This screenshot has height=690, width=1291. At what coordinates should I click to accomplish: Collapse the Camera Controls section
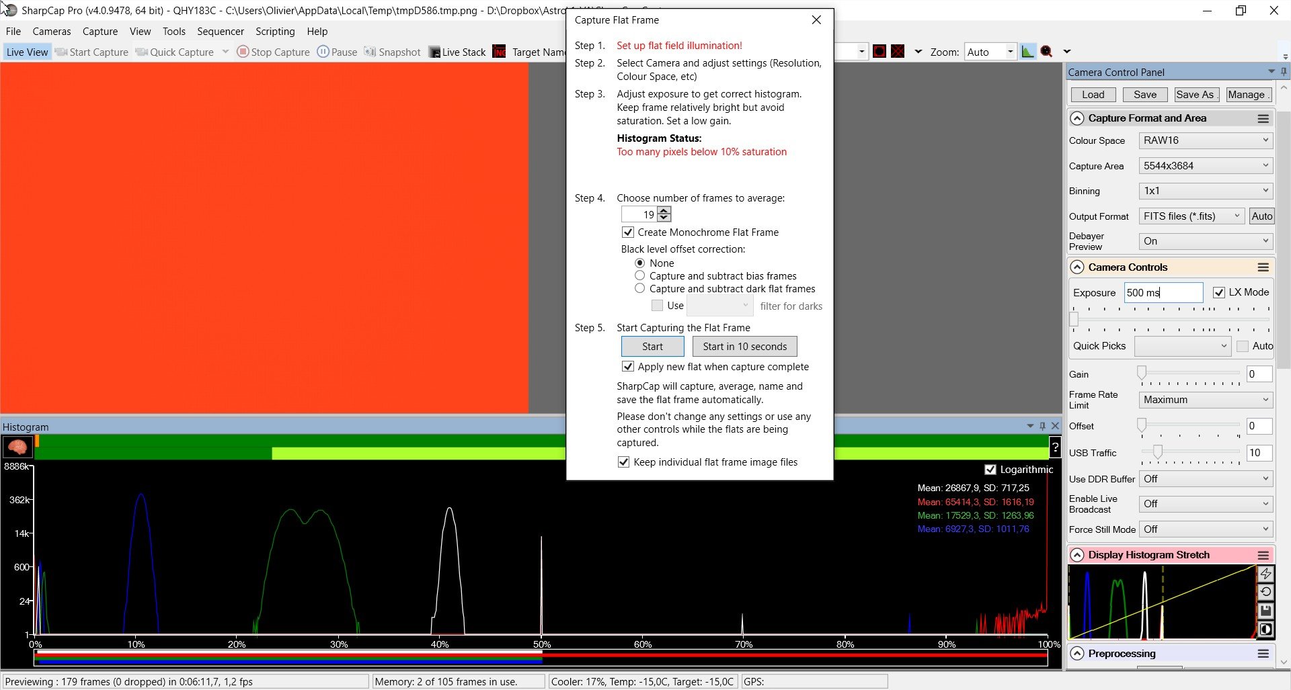point(1077,267)
